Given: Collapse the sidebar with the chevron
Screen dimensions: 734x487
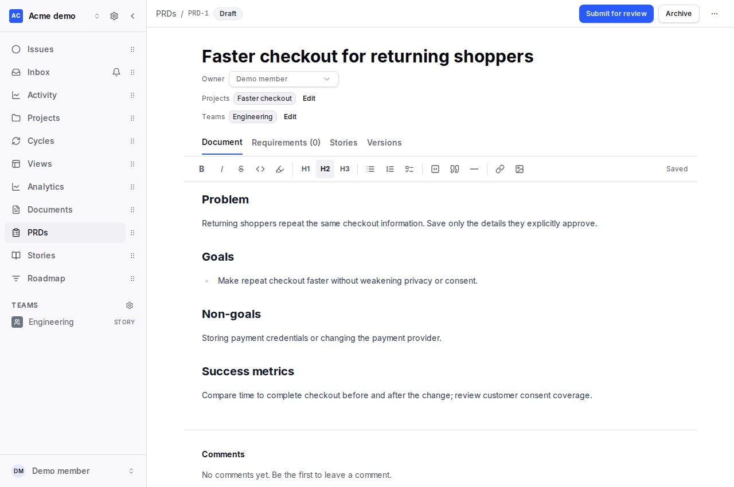Looking at the screenshot, I should tap(132, 16).
